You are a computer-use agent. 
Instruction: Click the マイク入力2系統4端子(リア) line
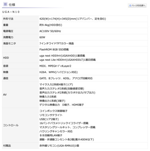pos(56,85)
